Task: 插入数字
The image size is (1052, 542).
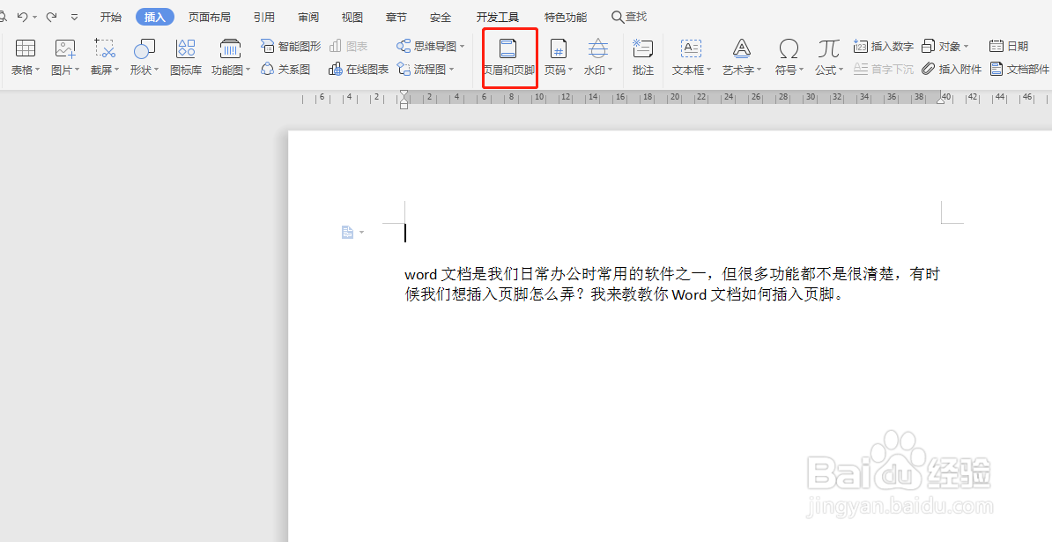Action: point(883,45)
